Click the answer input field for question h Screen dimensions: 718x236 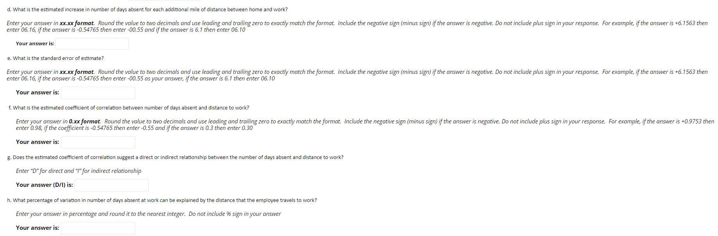(x=98, y=228)
